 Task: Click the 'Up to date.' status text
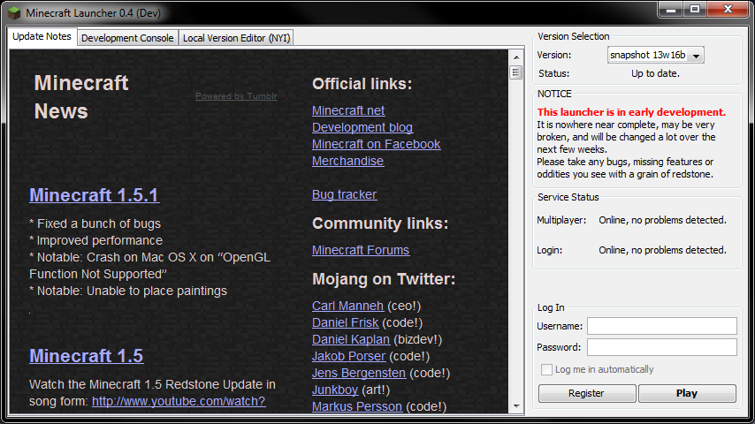tap(655, 73)
